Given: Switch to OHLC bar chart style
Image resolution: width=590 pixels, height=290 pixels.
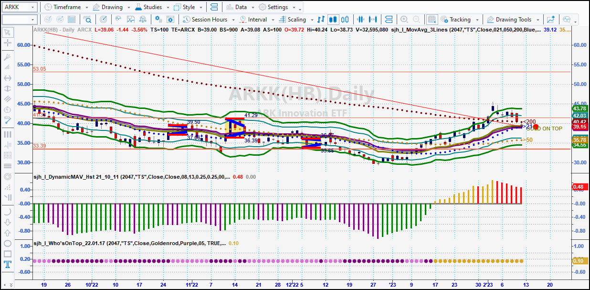Looking at the screenshot, I should pyautogui.click(x=321, y=20).
